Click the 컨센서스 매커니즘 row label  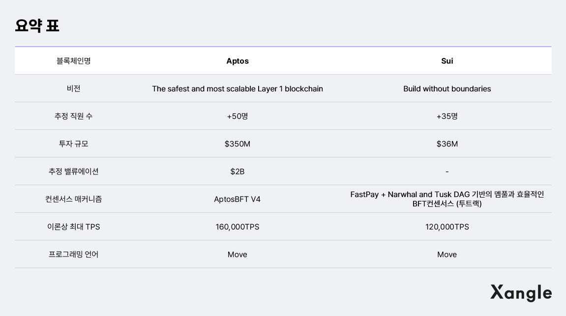coord(74,199)
